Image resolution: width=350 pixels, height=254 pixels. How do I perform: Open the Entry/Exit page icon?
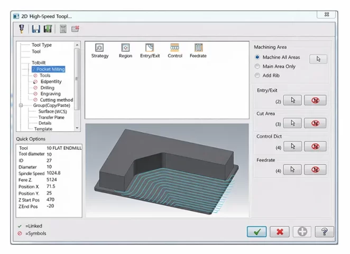coord(150,51)
